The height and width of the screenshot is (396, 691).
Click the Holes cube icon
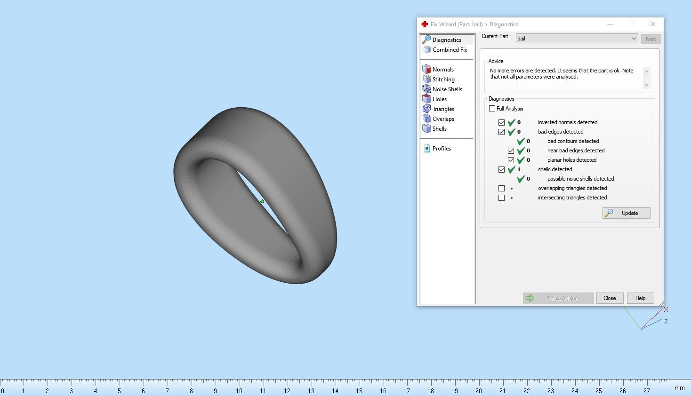pos(427,99)
